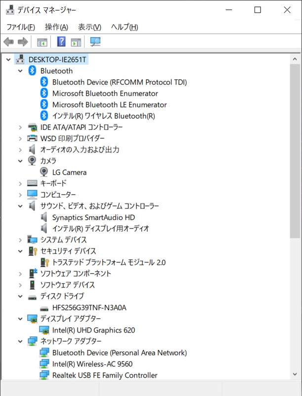Click the ソフトウェア デバイス icon

click(x=32, y=285)
